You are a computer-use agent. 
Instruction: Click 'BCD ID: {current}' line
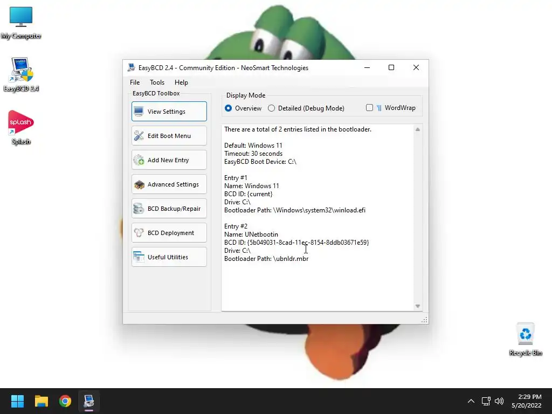pyautogui.click(x=248, y=194)
